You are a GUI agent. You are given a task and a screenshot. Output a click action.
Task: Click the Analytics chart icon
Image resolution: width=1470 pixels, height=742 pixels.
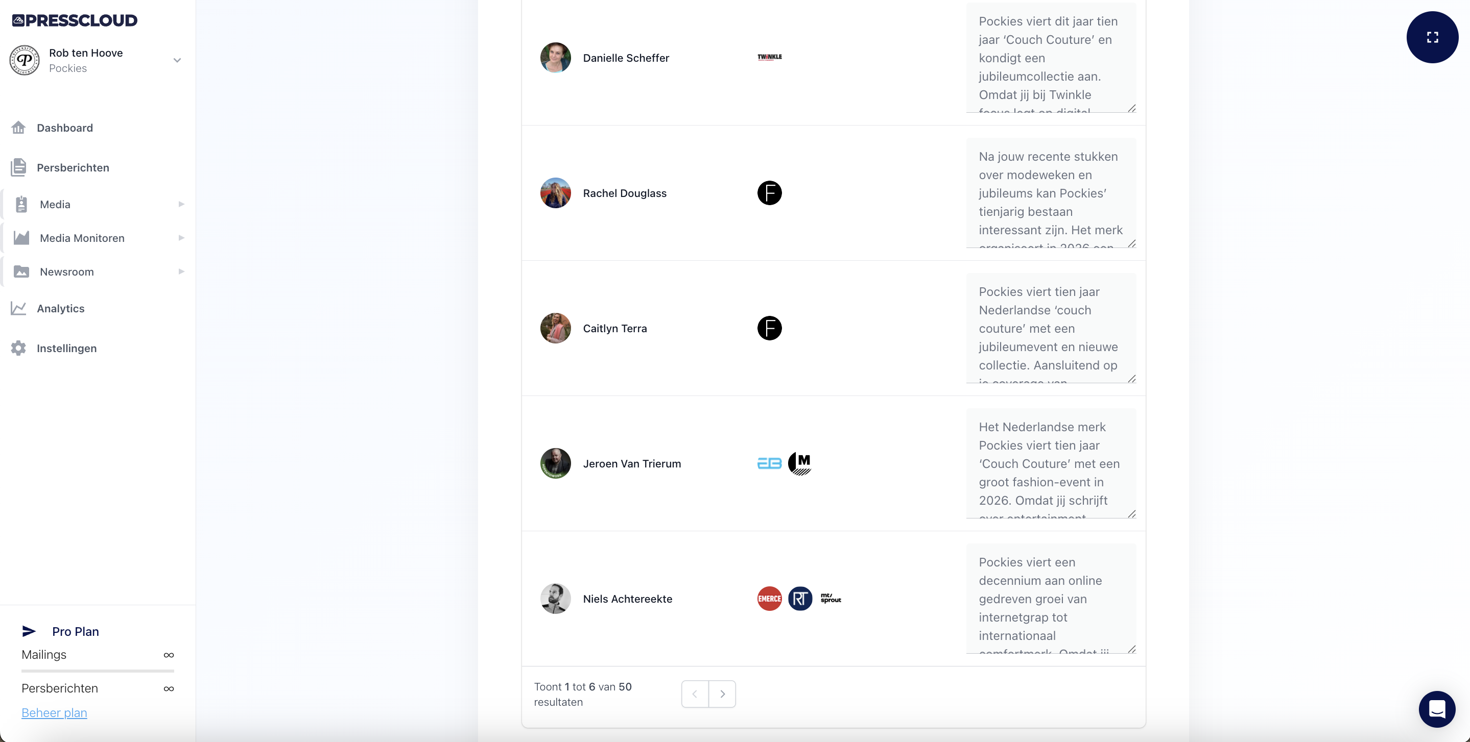(18, 309)
